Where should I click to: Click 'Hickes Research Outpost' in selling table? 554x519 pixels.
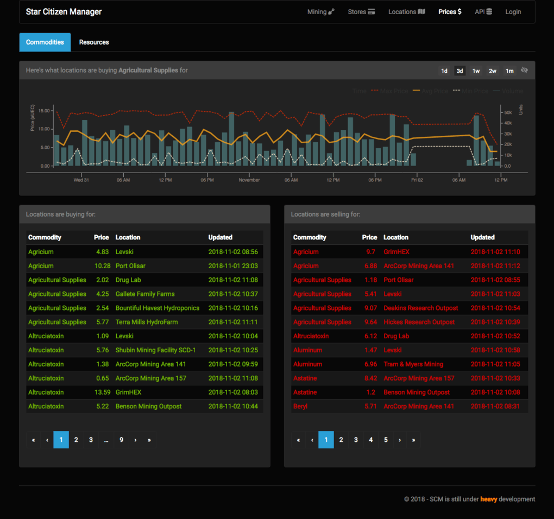click(x=419, y=322)
